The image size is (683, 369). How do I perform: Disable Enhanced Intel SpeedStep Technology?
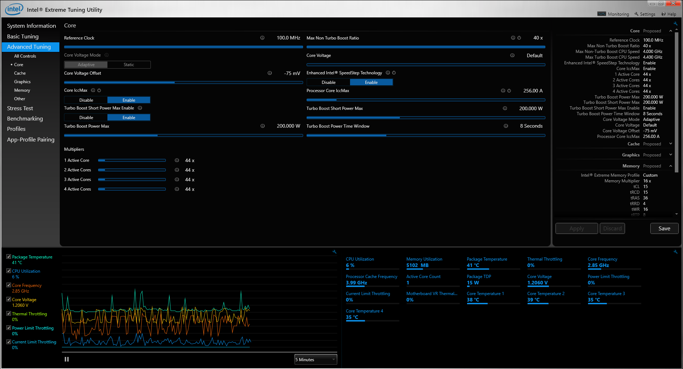click(328, 82)
